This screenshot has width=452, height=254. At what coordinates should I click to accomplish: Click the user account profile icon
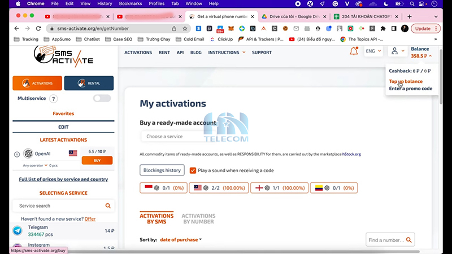click(x=395, y=51)
